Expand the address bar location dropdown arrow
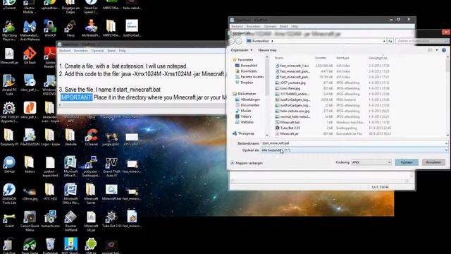Screen dimensions: 451x254 click(384, 41)
